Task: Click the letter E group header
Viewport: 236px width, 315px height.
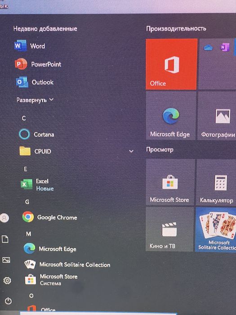Action: click(26, 169)
